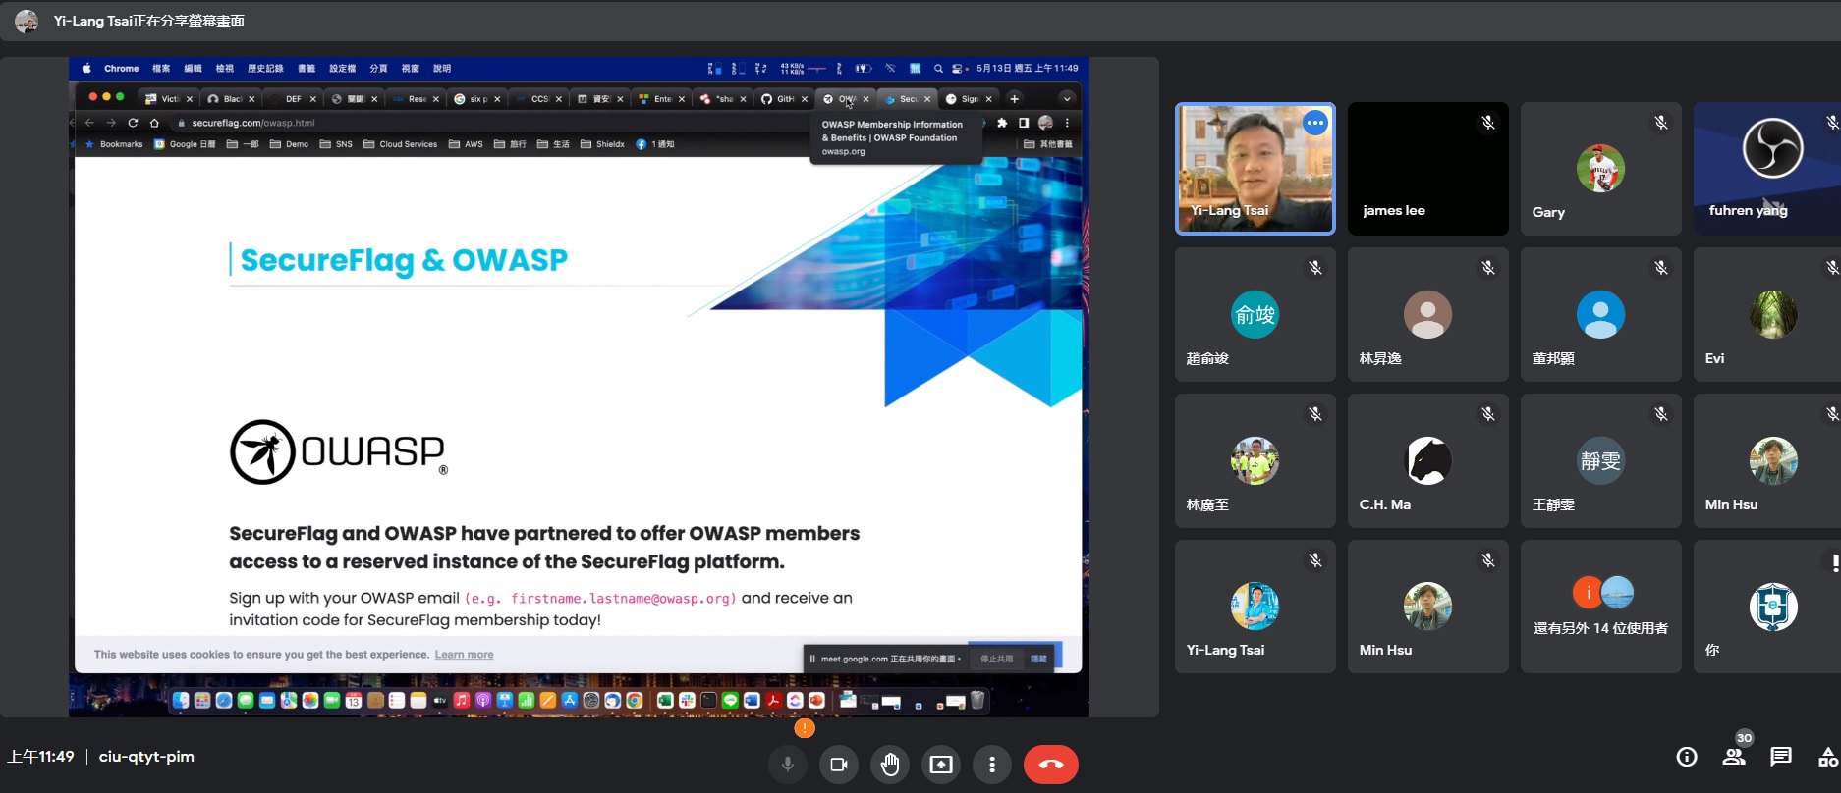
Task: Open Safari in the shared Dock
Action: point(224,700)
